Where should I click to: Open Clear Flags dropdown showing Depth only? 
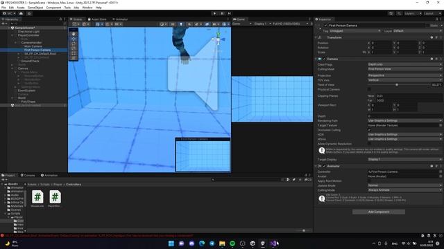point(405,64)
